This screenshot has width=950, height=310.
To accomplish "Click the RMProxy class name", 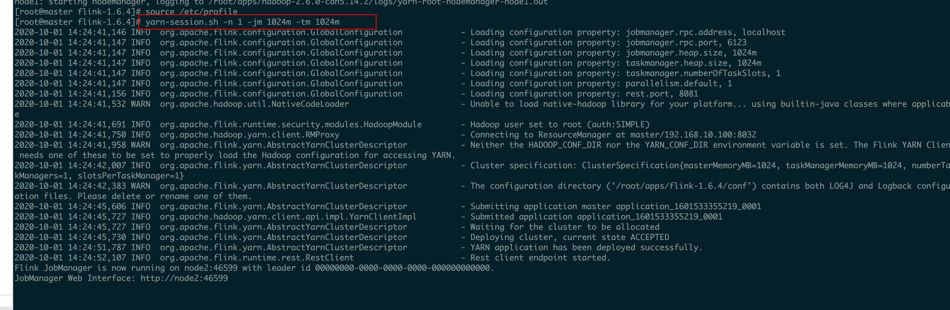I will pyautogui.click(x=249, y=135).
